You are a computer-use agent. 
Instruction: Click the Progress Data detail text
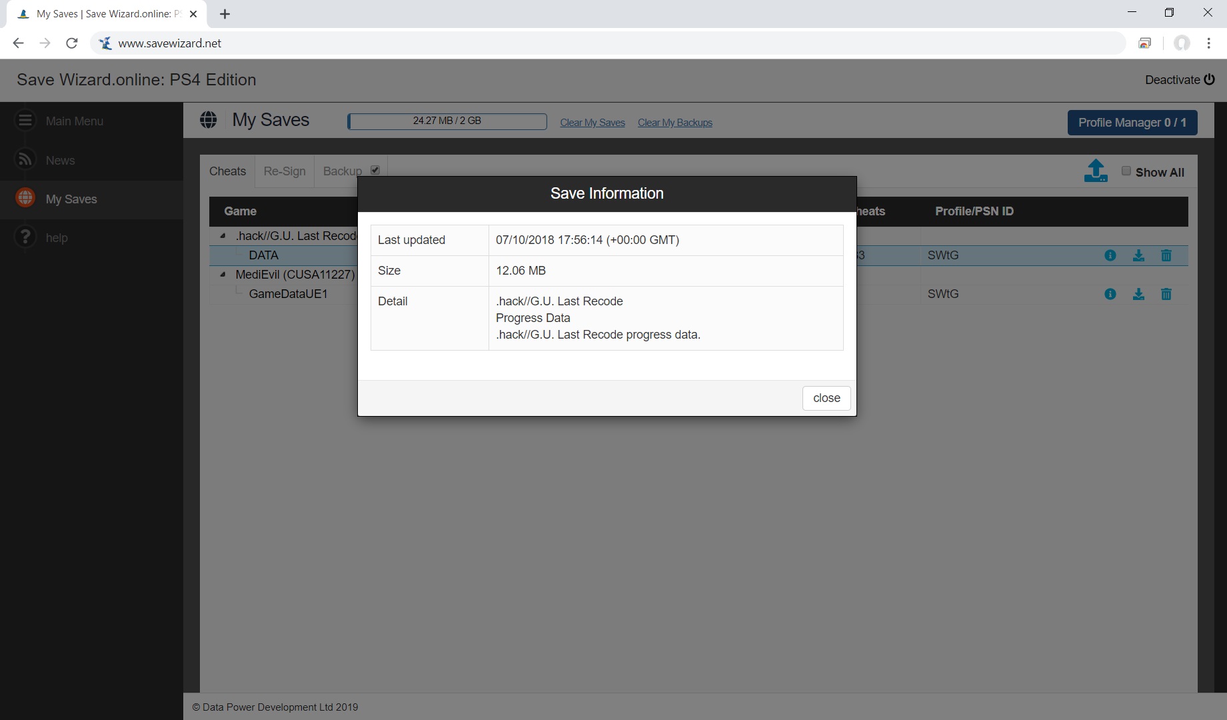tap(533, 318)
